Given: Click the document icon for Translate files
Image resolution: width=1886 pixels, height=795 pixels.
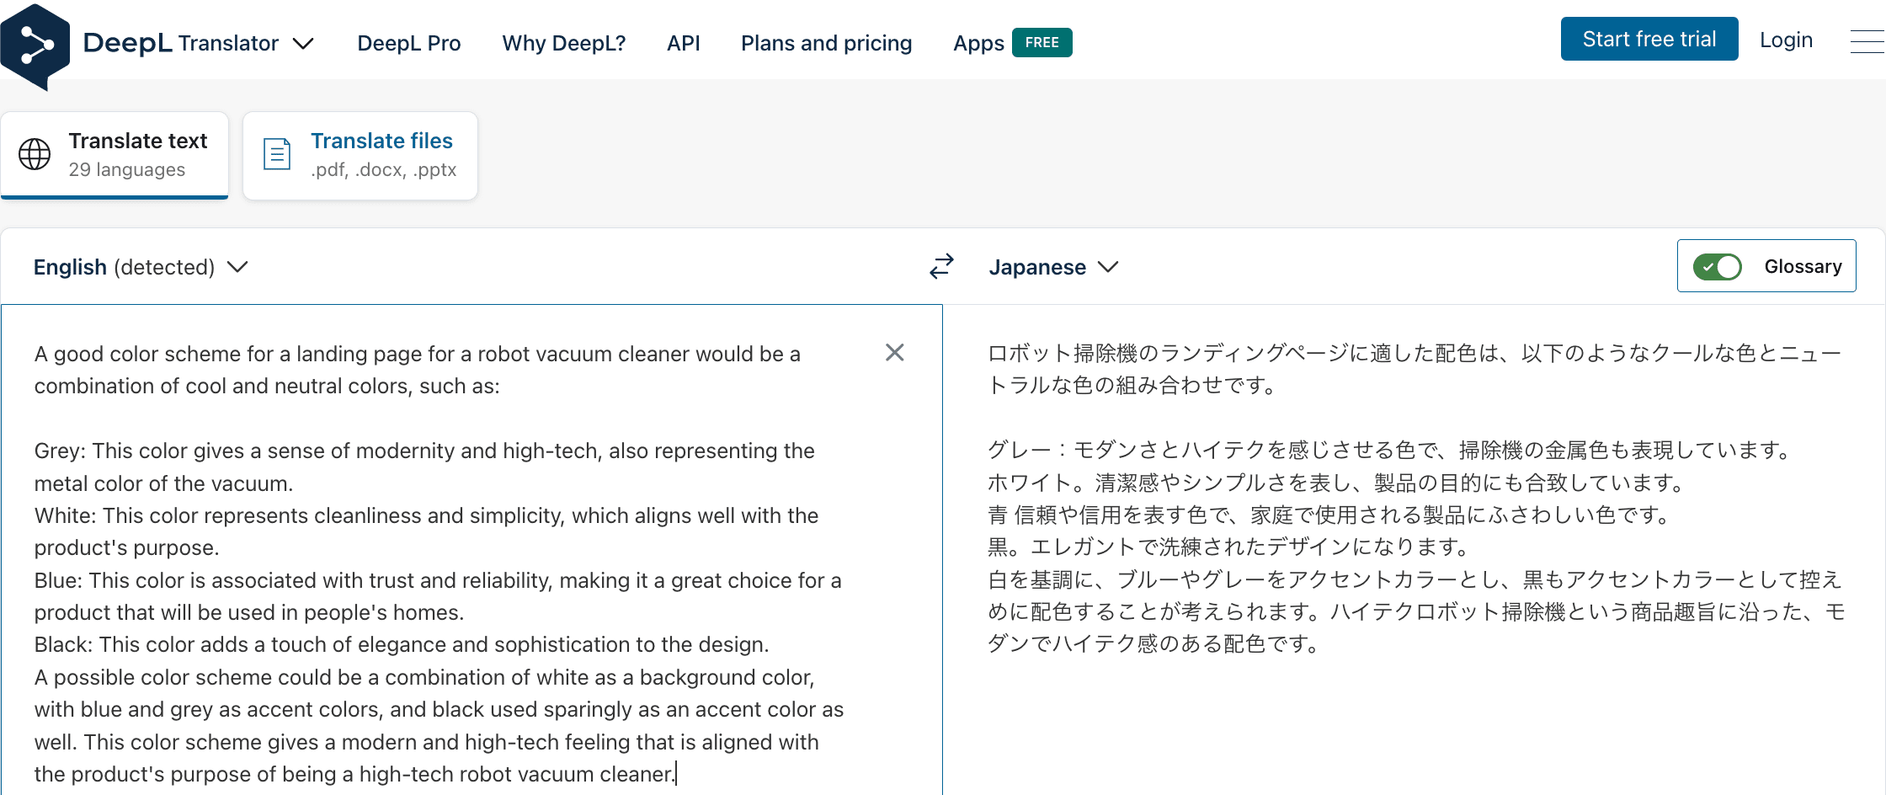Looking at the screenshot, I should (x=277, y=154).
